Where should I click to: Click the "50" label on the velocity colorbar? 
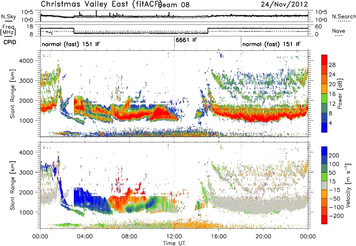click(x=332, y=173)
